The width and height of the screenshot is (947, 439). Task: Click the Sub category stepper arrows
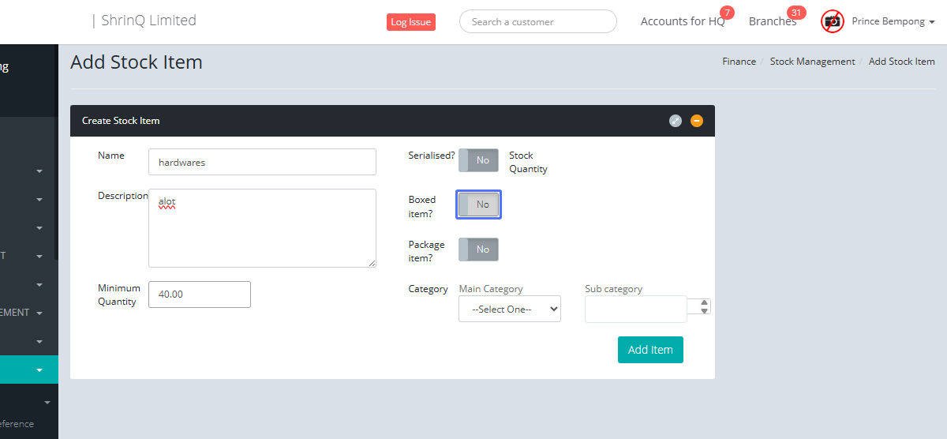704,306
